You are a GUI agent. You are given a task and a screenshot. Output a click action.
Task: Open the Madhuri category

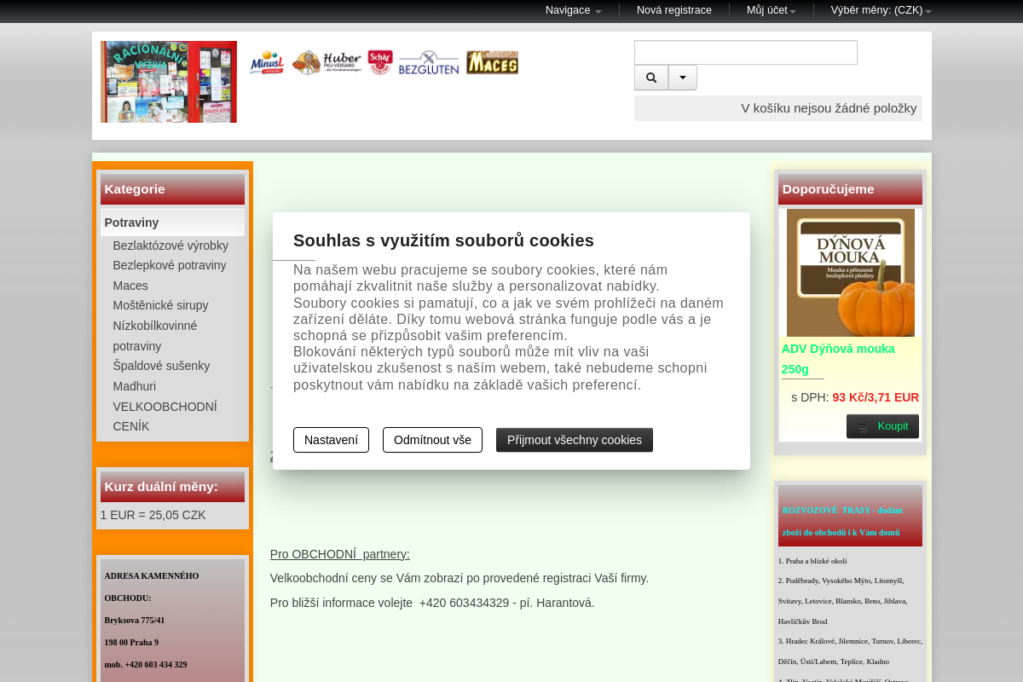135,386
